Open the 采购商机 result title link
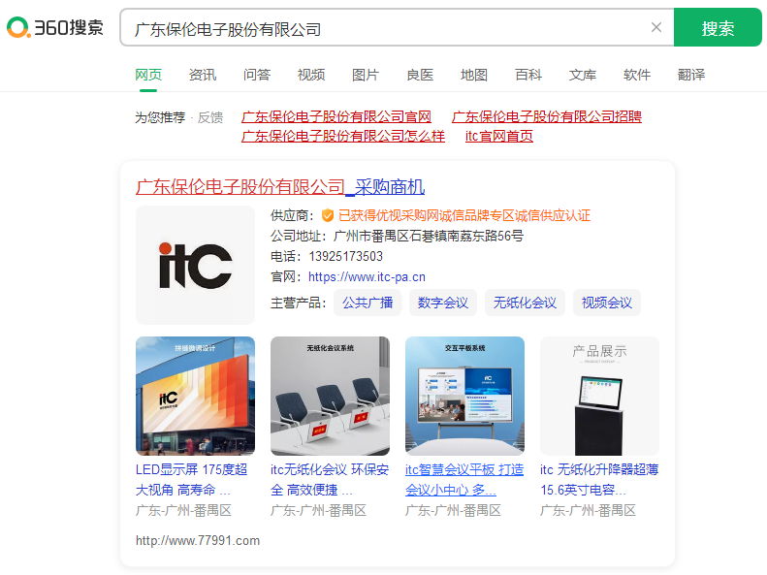Viewport: 767px width, 575px height. pyautogui.click(x=280, y=187)
